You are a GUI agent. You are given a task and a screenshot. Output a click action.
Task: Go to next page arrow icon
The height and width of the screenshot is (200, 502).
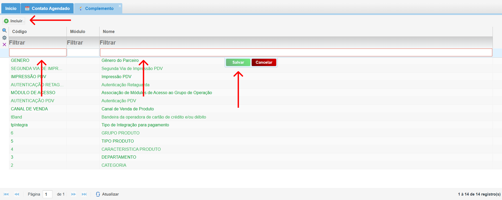pyautogui.click(x=74, y=194)
